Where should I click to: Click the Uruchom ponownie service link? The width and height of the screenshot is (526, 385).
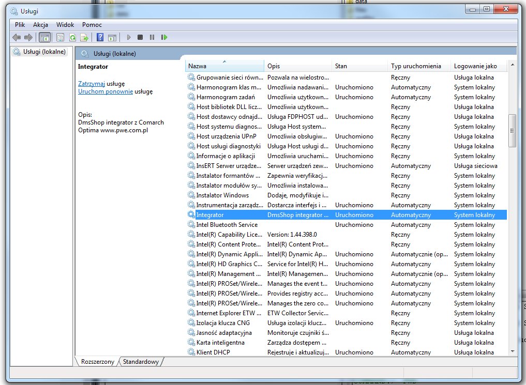click(x=106, y=91)
